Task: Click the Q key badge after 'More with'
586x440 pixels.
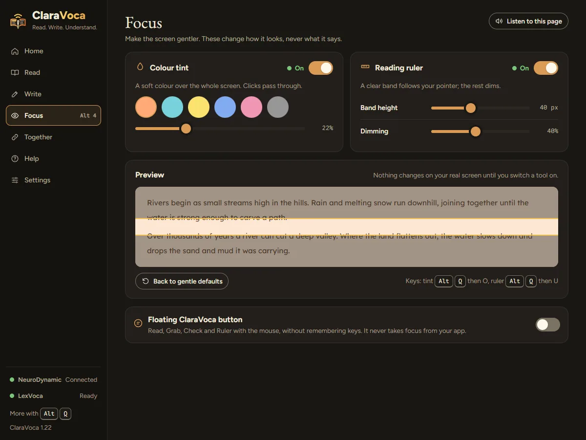Action: [65, 414]
